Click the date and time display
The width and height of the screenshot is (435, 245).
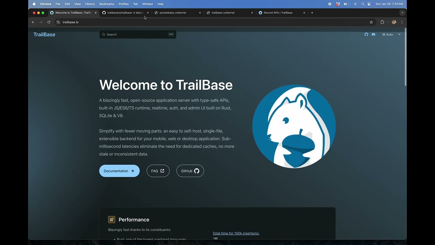(x=389, y=4)
